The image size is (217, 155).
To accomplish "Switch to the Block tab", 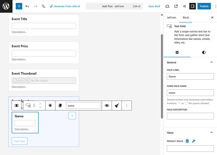I will (x=186, y=18).
